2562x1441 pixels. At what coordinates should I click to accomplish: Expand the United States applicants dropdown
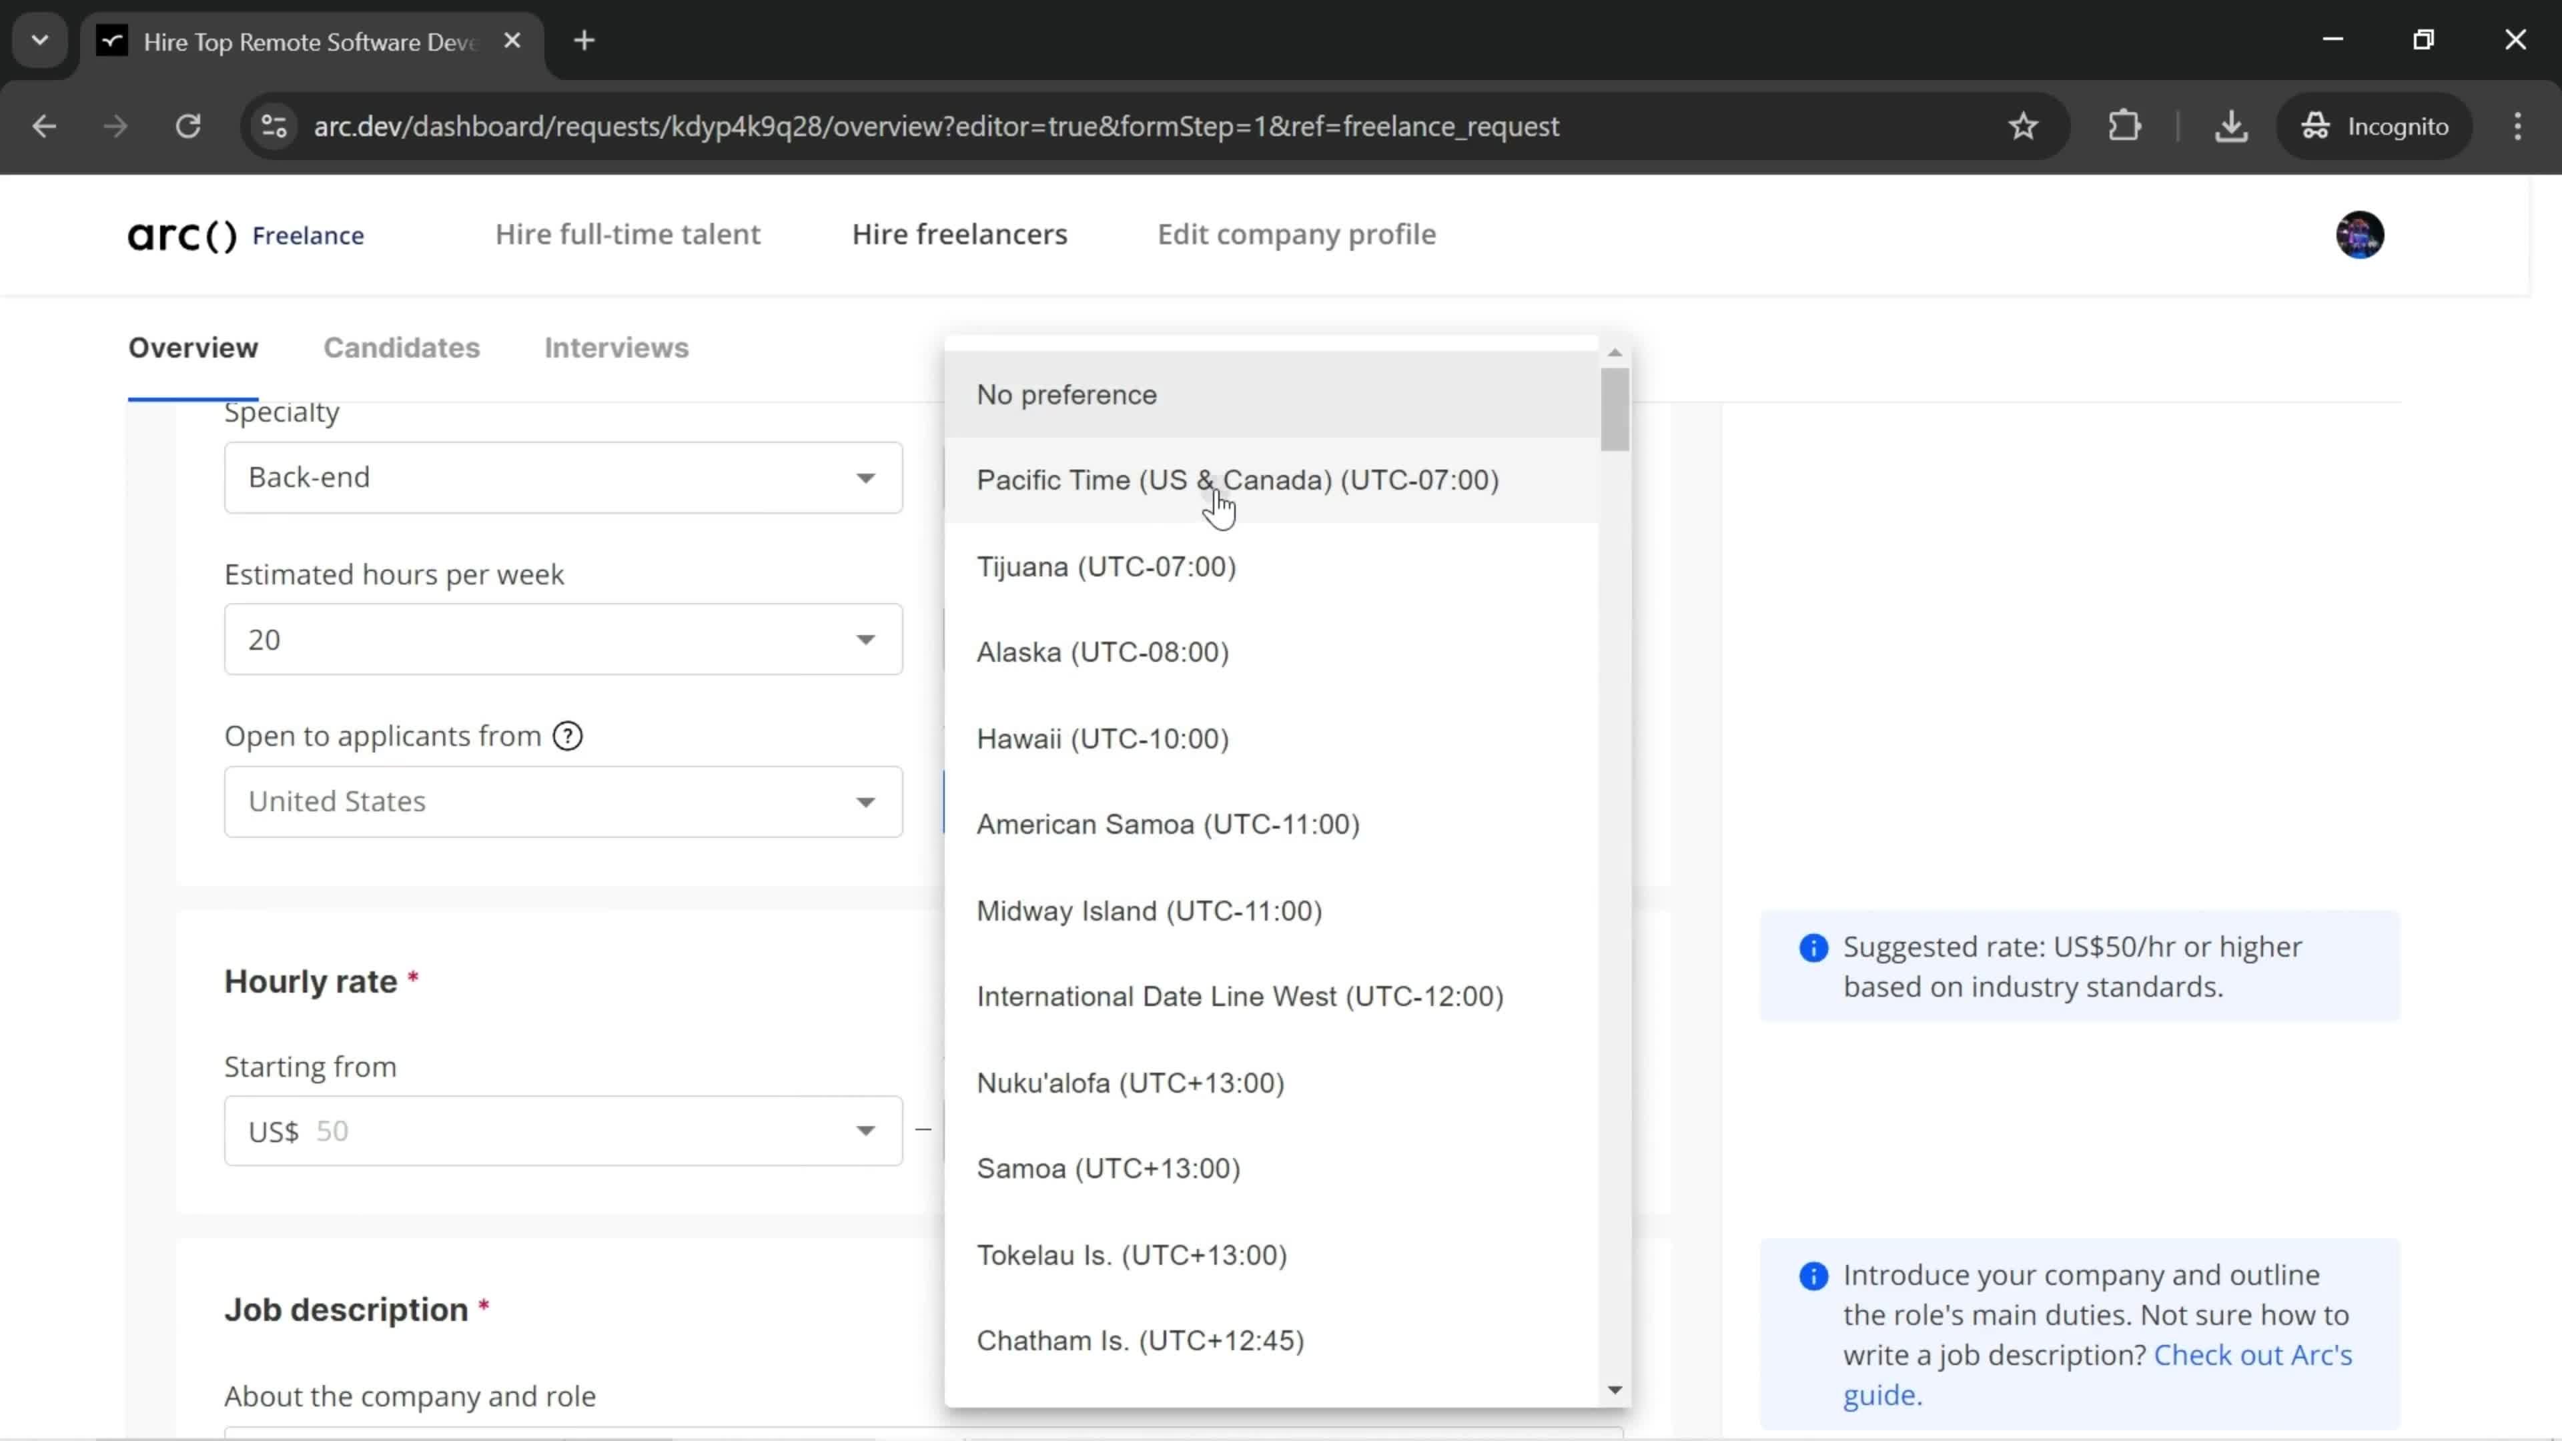point(563,801)
